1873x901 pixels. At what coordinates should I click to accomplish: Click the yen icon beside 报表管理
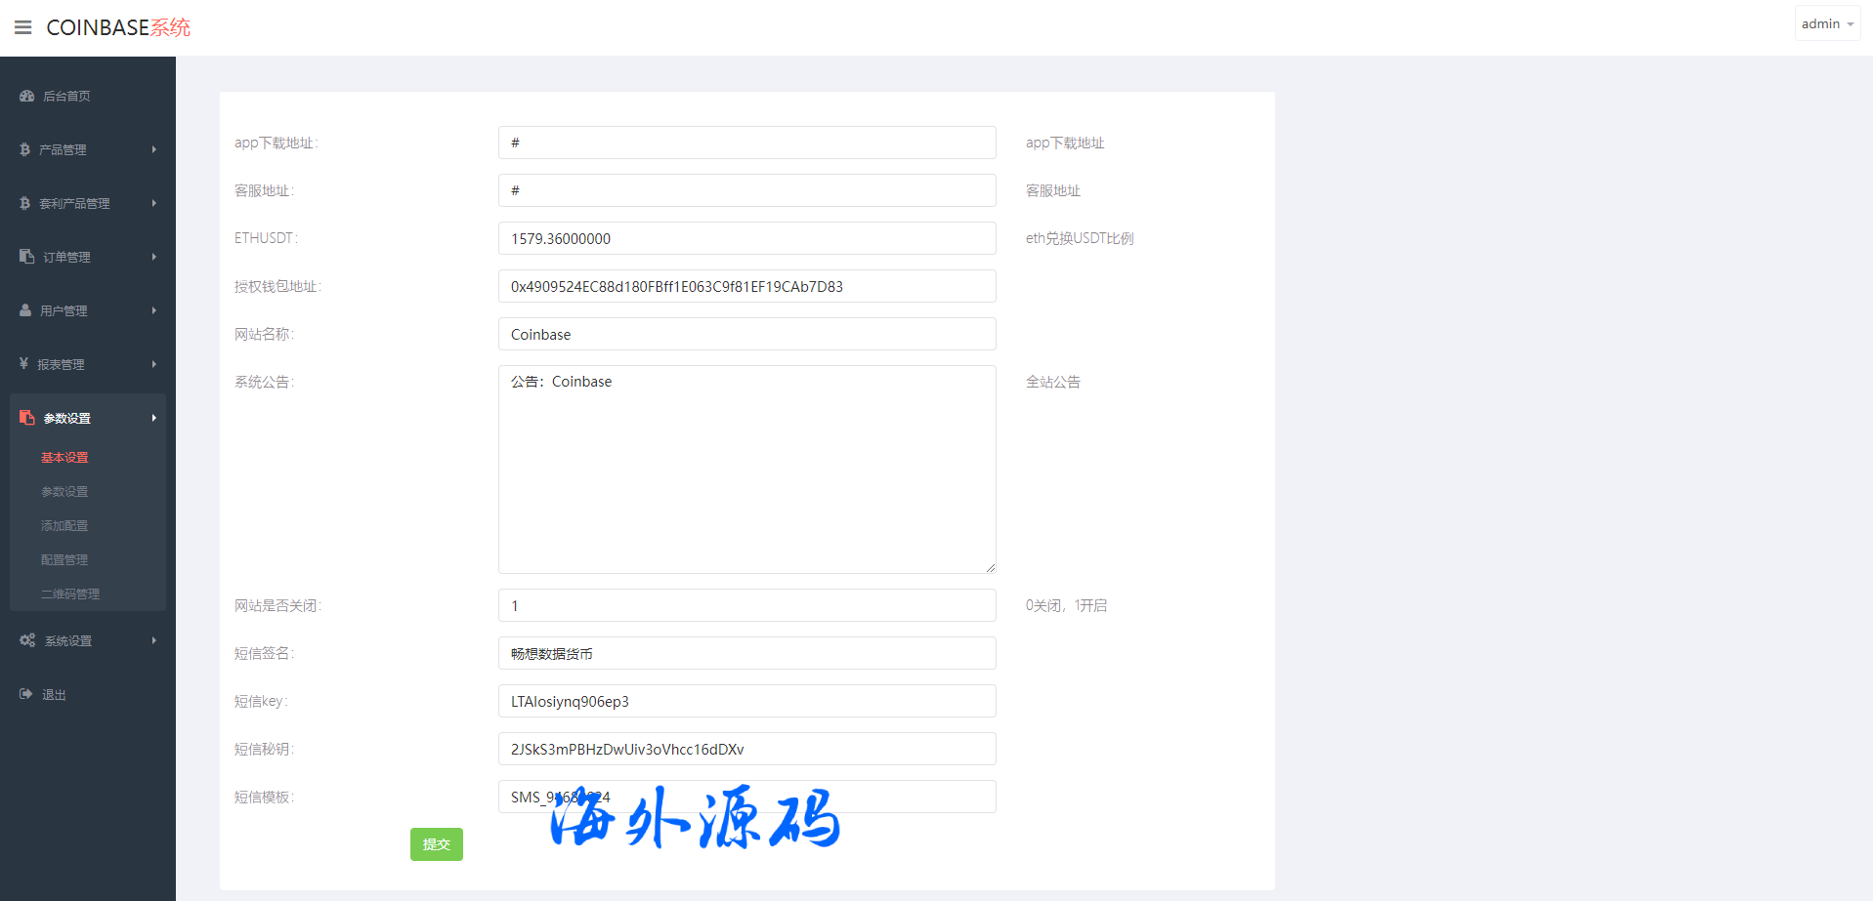[x=23, y=364]
